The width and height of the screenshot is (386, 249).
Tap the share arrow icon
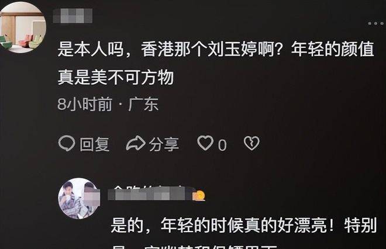136,143
